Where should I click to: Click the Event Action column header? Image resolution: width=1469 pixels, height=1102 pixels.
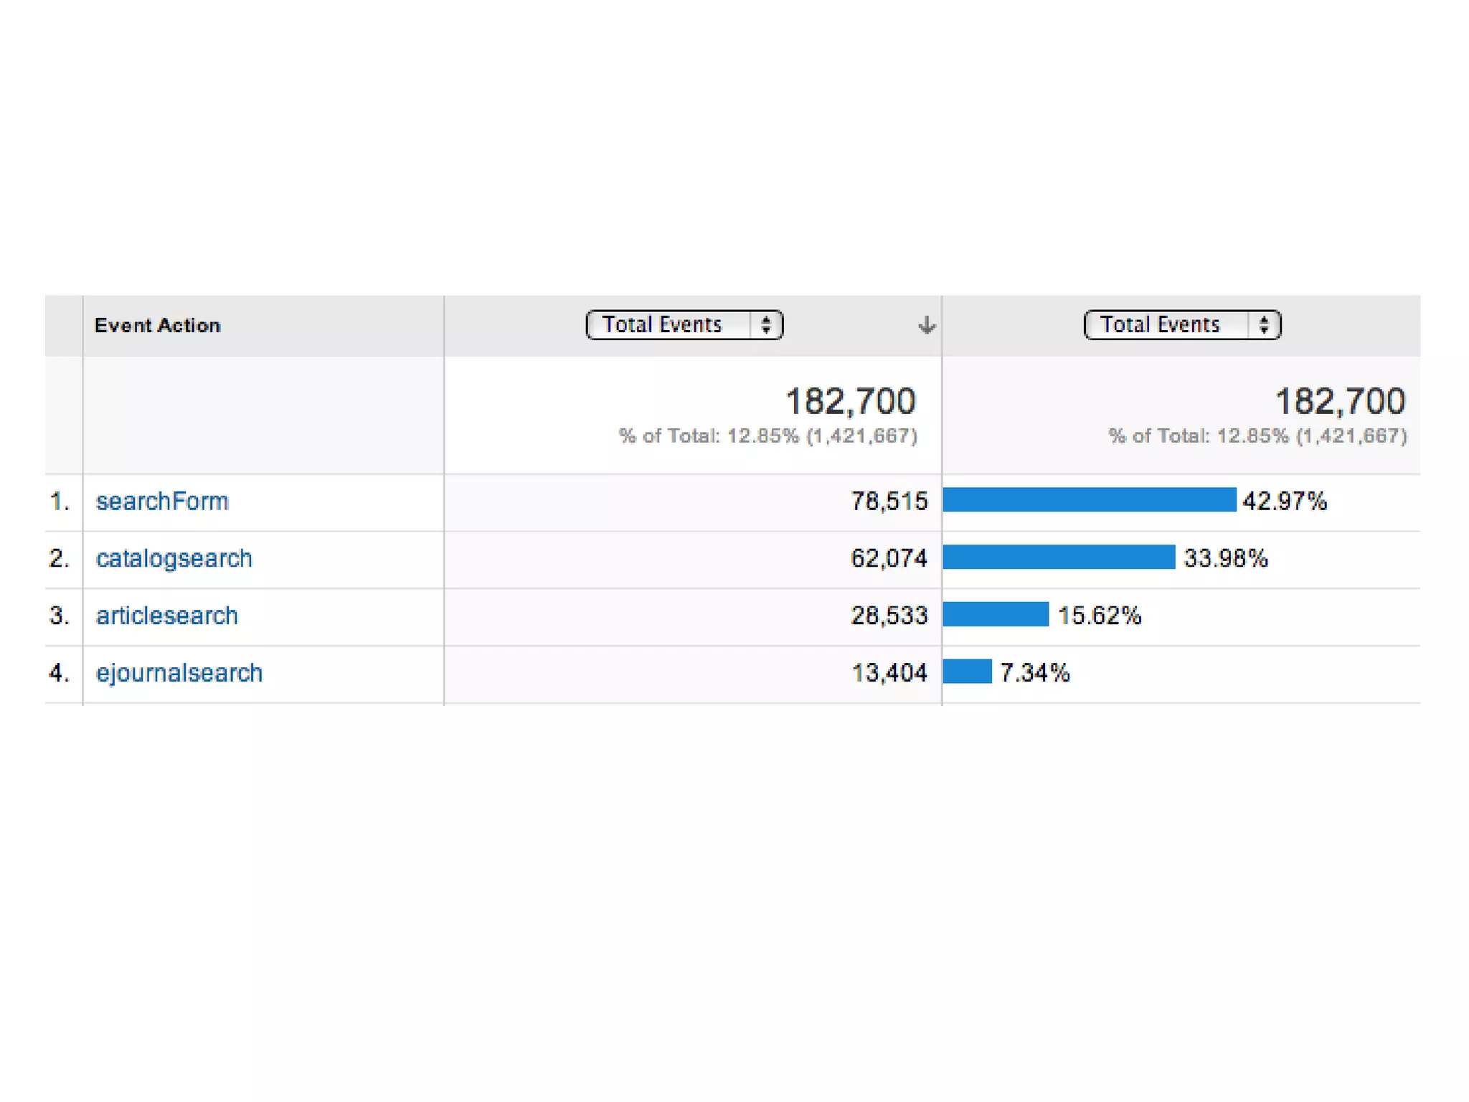[x=158, y=326]
